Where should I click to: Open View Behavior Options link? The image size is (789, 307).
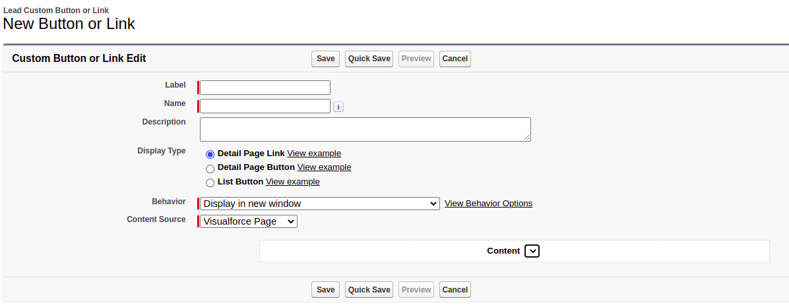pyautogui.click(x=488, y=204)
